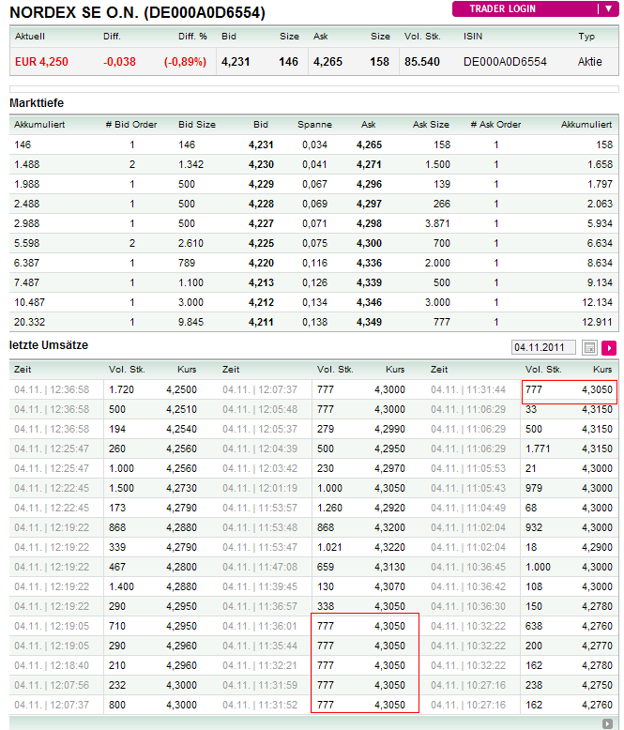Click the Diff. % value (-0,89%)
624x730 pixels.
point(185,61)
